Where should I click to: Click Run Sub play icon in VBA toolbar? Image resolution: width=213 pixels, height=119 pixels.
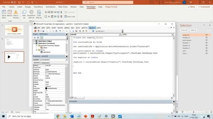coord(67,31)
